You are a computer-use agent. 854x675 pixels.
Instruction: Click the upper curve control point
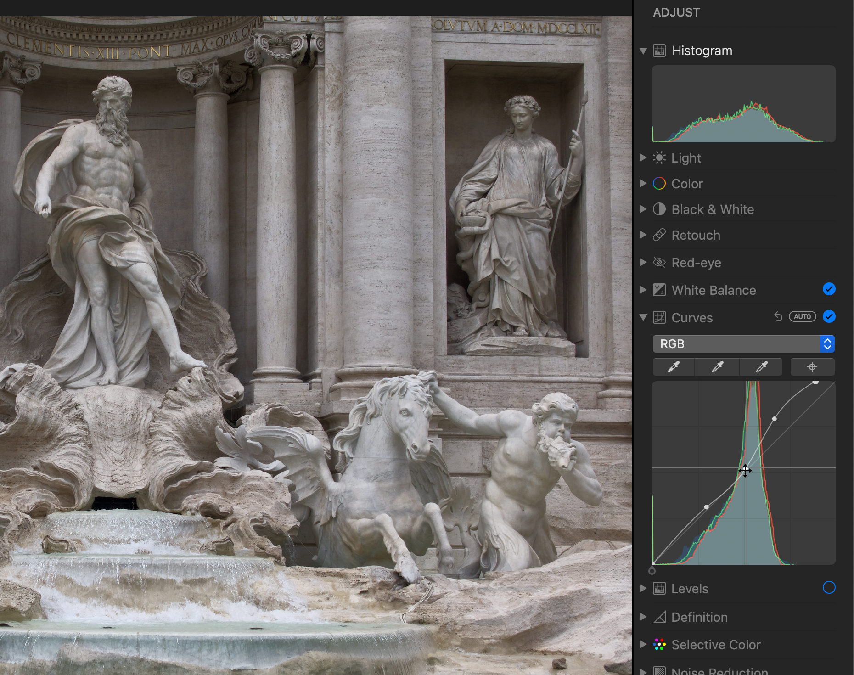point(775,419)
